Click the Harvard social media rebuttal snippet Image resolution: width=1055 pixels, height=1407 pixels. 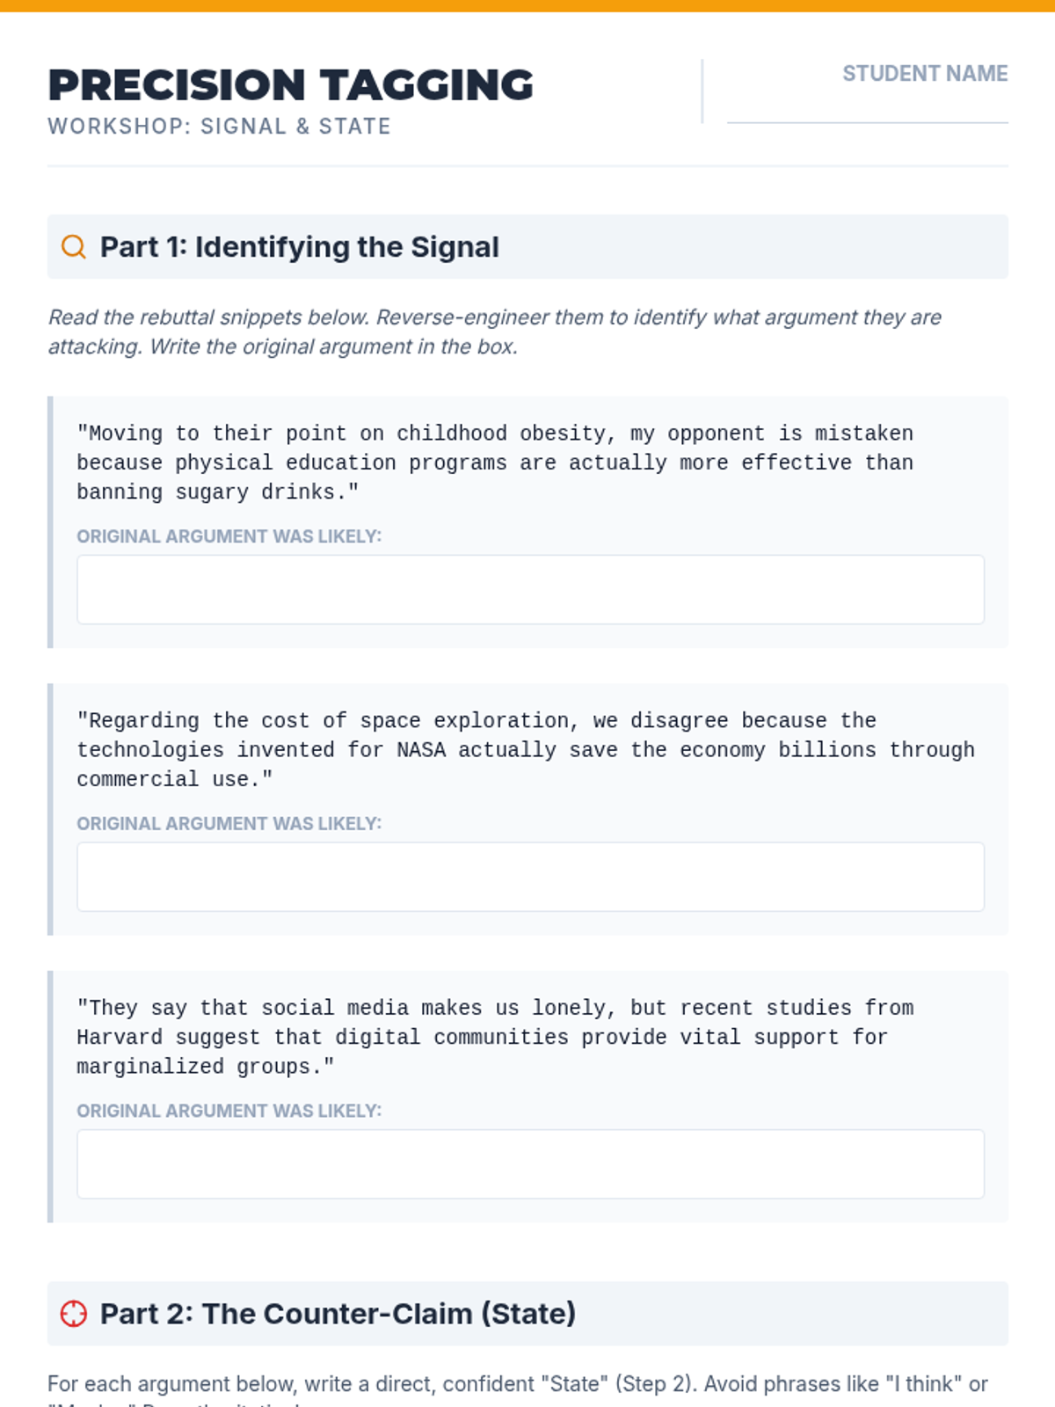494,1038
